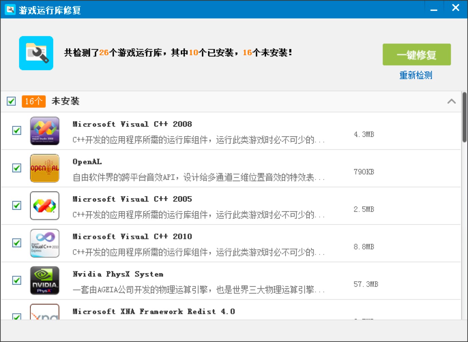This screenshot has height=342, width=468.
Task: Click the blue repair tool header icon
Action: [36, 53]
